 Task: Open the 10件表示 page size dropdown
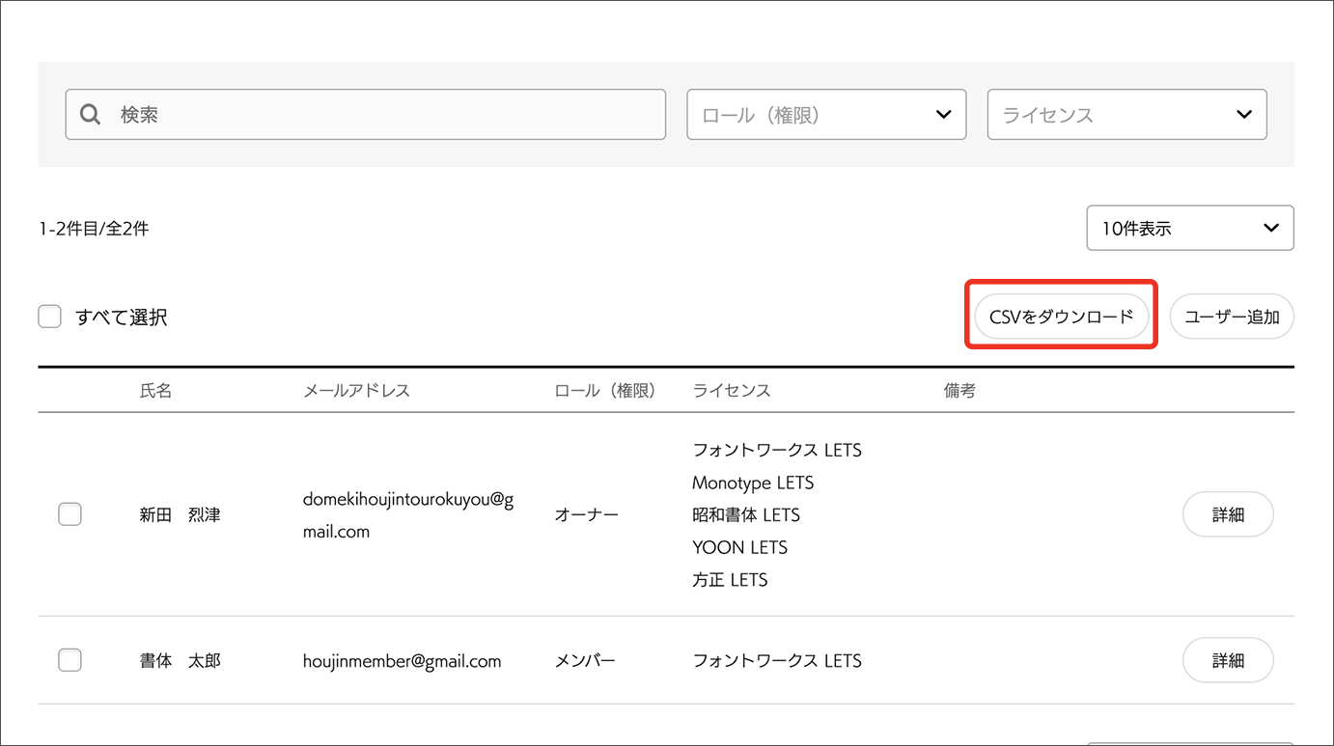[x=1189, y=229]
